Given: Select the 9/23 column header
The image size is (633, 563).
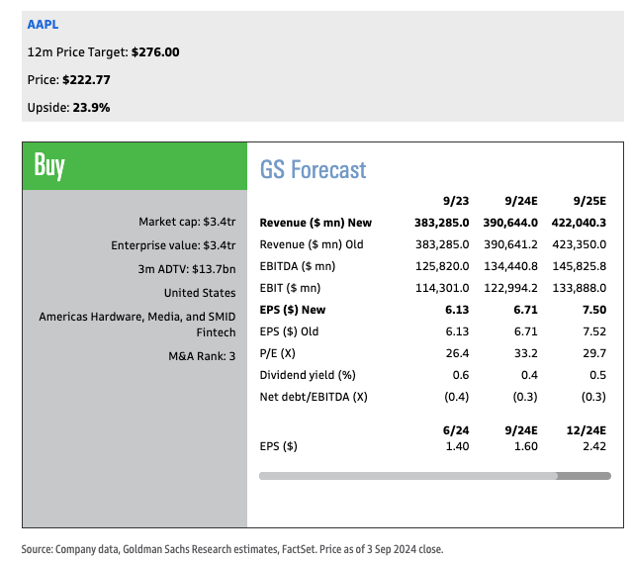Looking at the screenshot, I should click(452, 198).
